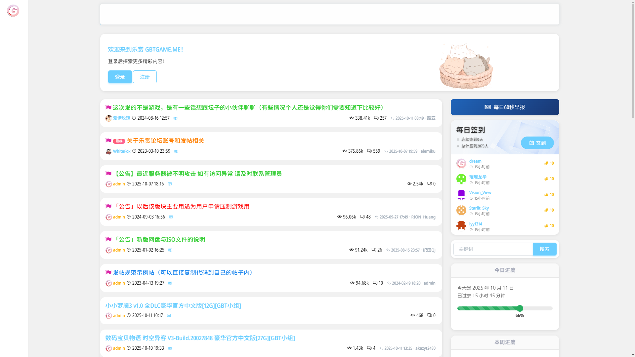Viewport: 635px width, 357px height.
Task: Click the today's progress slider handle at 66%
Action: tap(520, 308)
